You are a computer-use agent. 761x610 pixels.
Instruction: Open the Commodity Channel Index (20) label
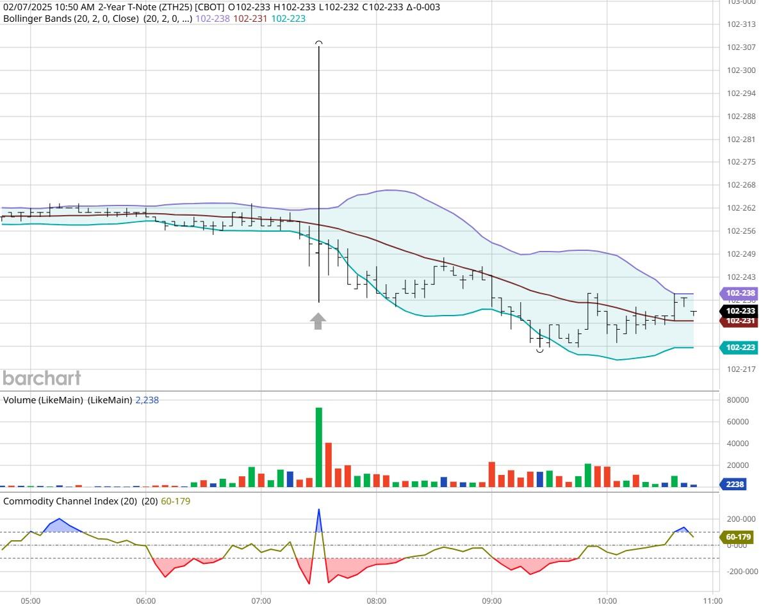tap(70, 501)
